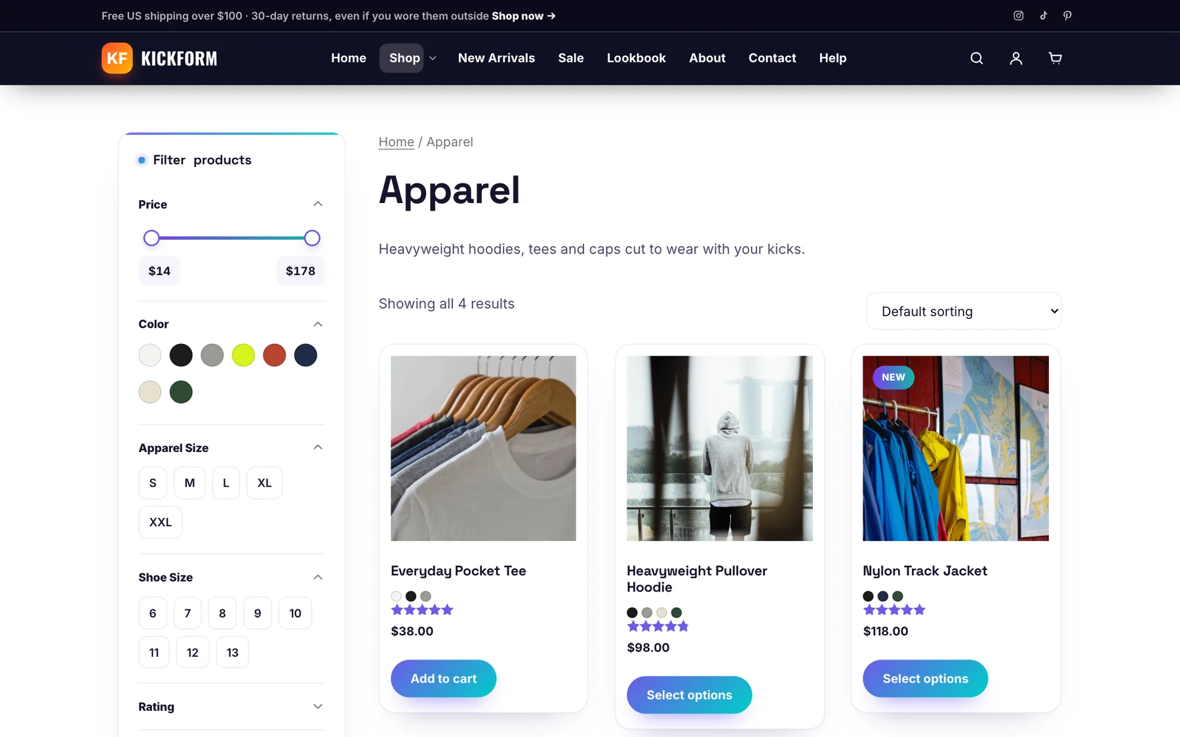Viewport: 1180px width, 737px height.
Task: Open the TikTok social icon
Action: coord(1043,16)
